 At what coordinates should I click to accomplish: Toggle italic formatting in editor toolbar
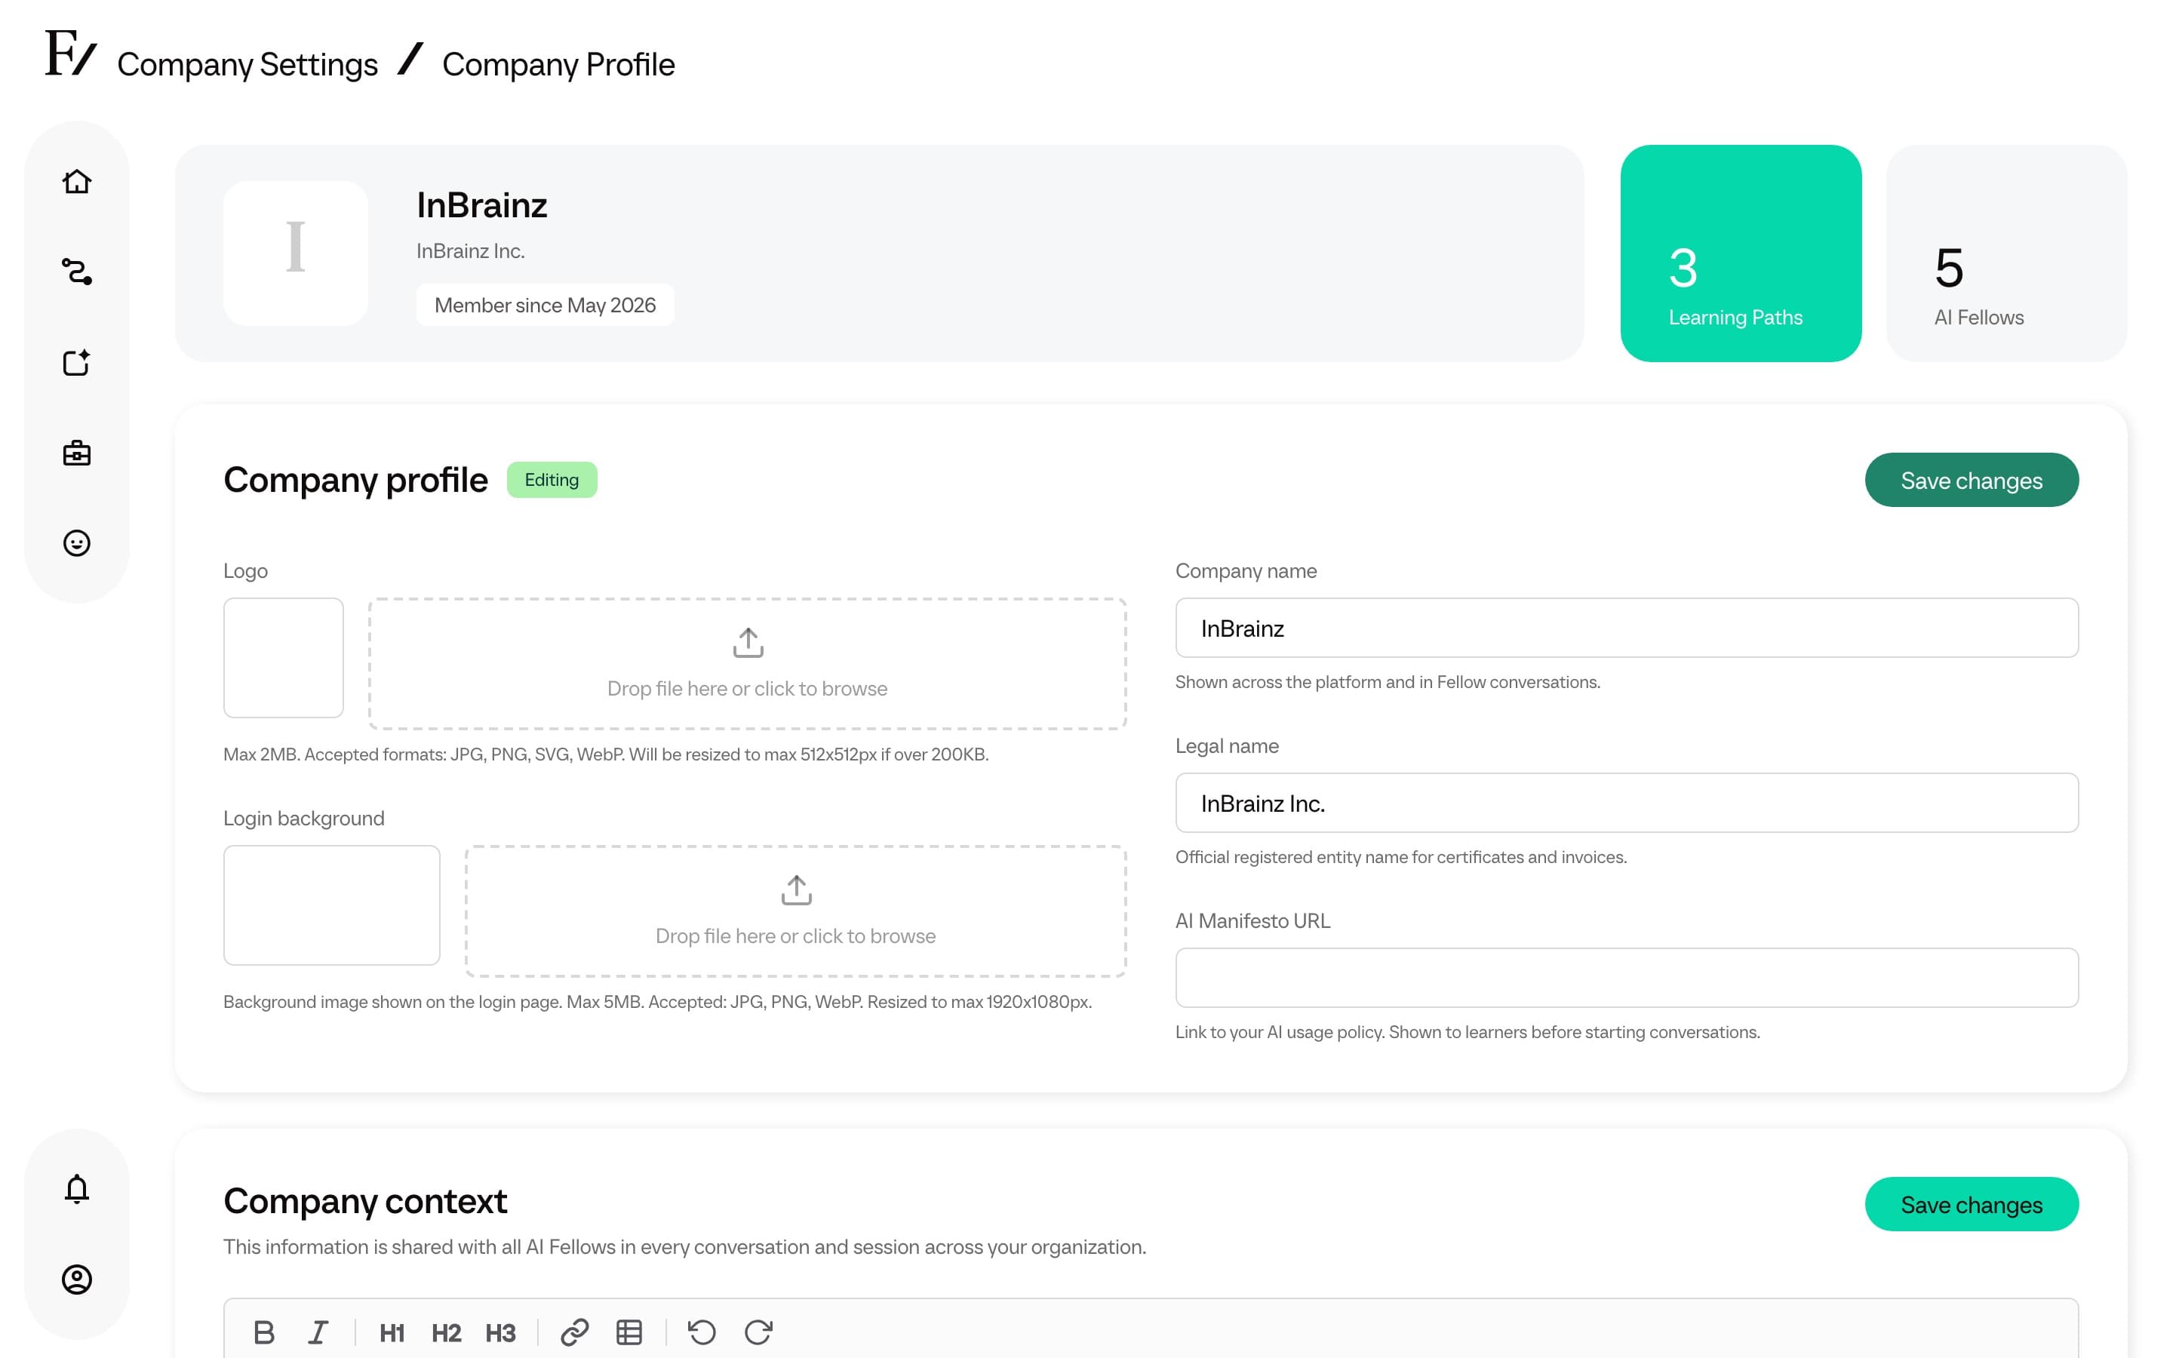(318, 1332)
